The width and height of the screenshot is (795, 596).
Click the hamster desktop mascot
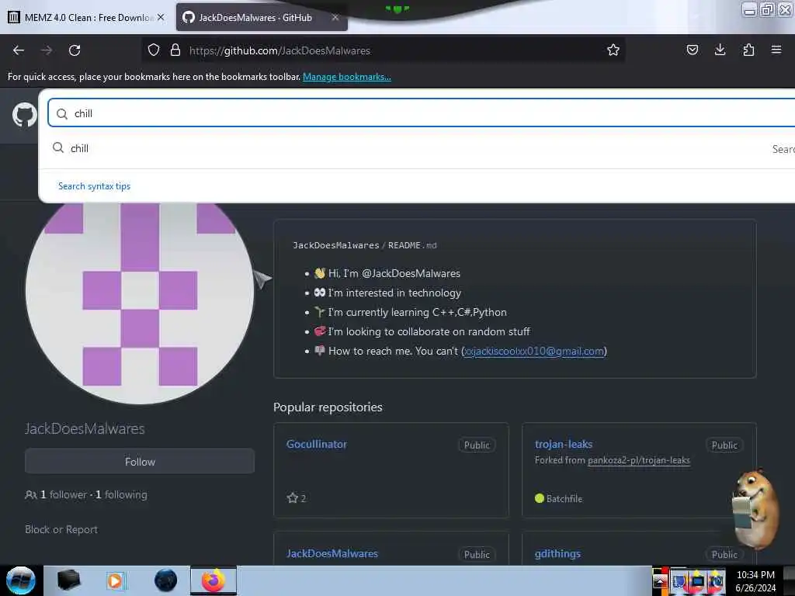click(x=755, y=508)
